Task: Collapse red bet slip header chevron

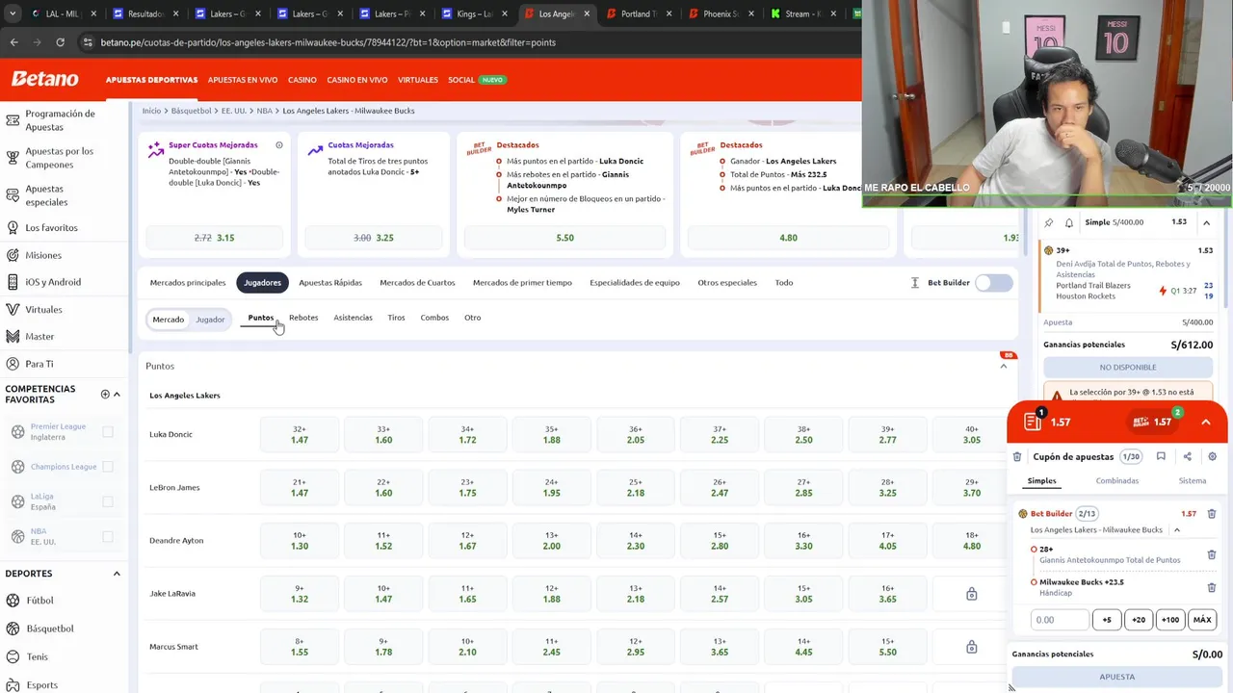Action: [1205, 422]
